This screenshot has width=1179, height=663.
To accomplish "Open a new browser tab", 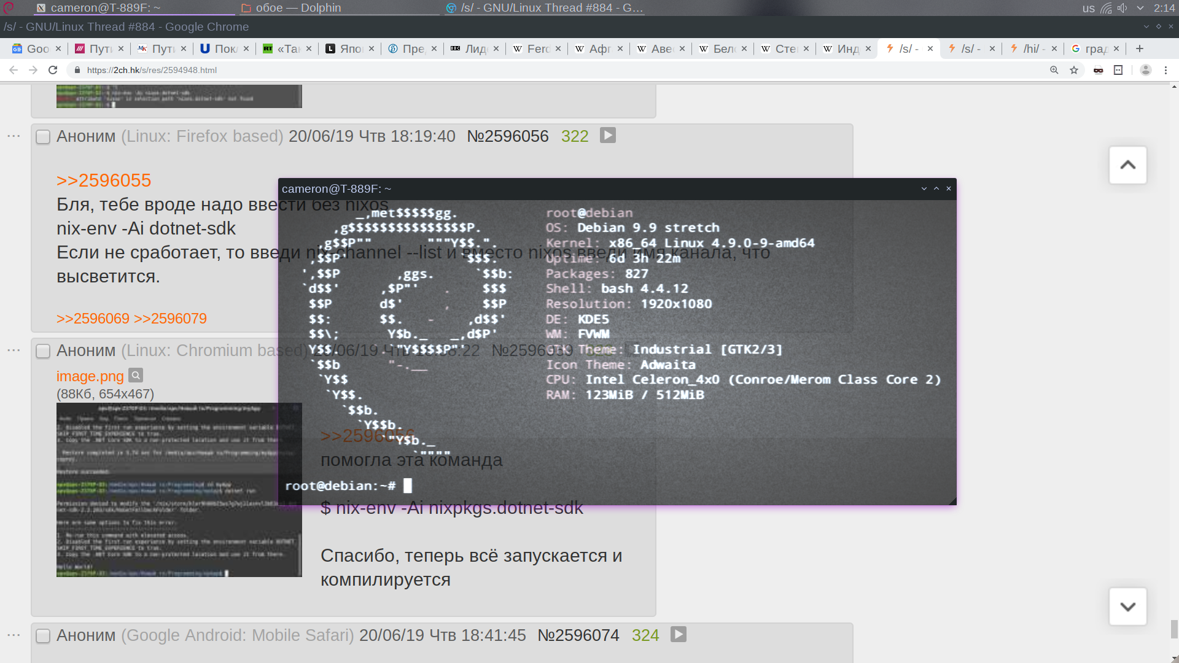I will click(x=1140, y=48).
